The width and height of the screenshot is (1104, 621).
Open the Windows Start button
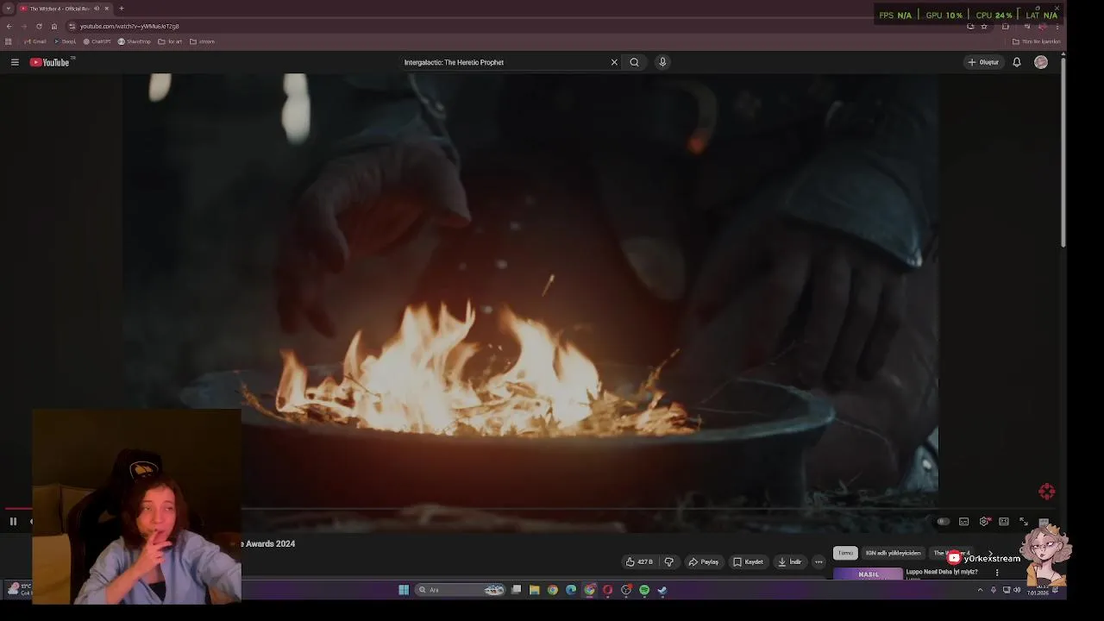click(x=404, y=590)
